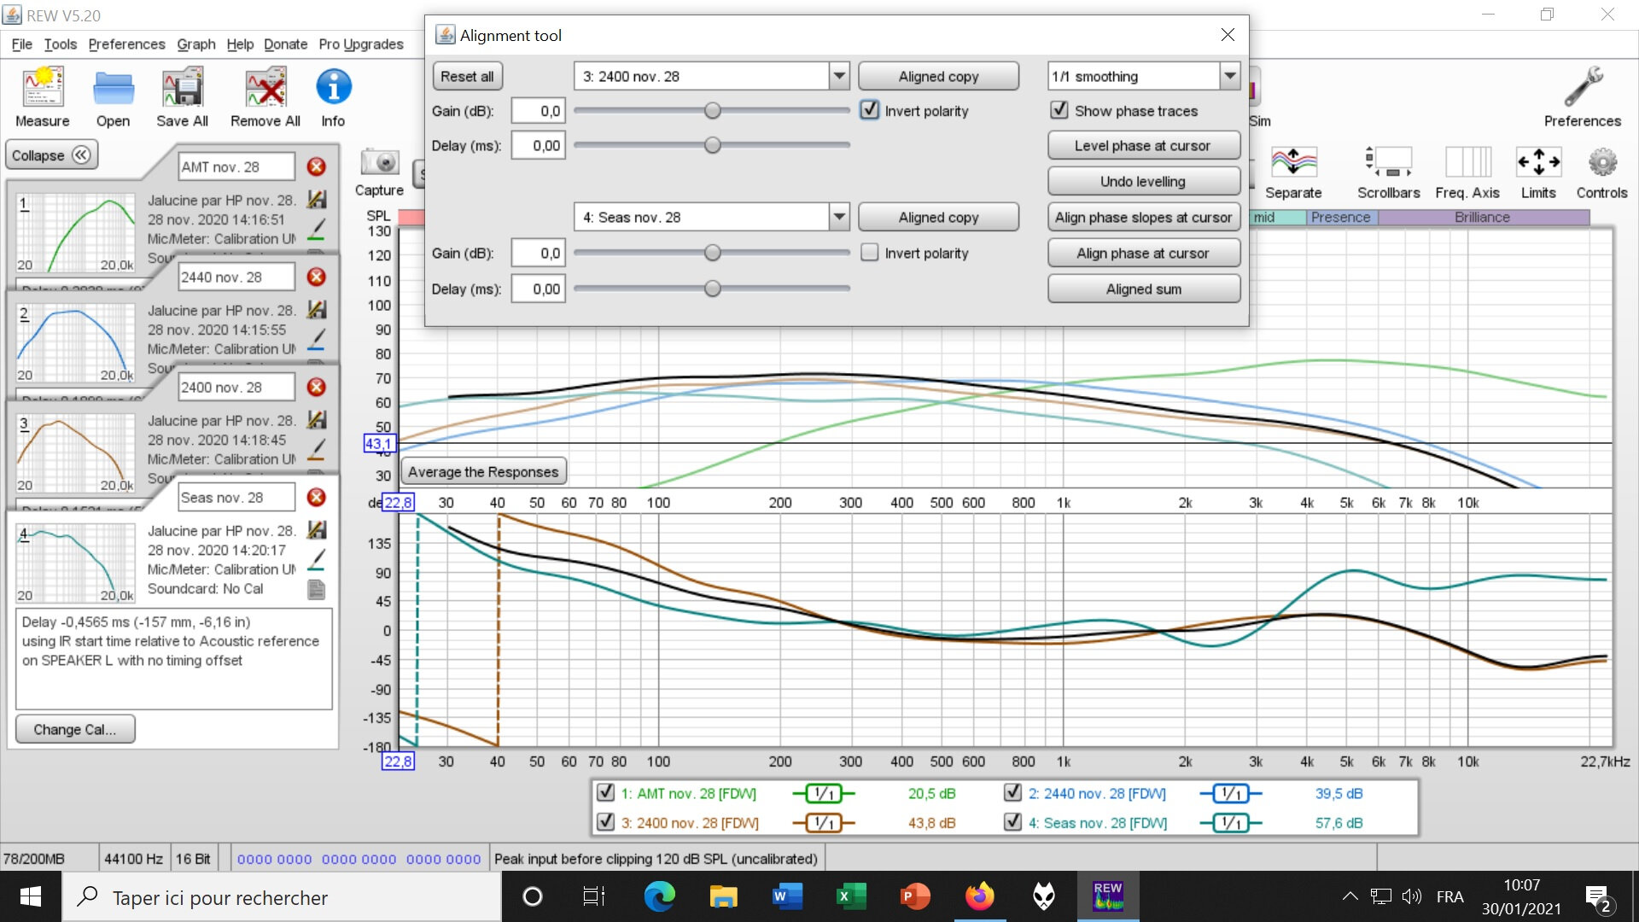Open the Tools menu
Screen dimensions: 1639x922
point(60,44)
